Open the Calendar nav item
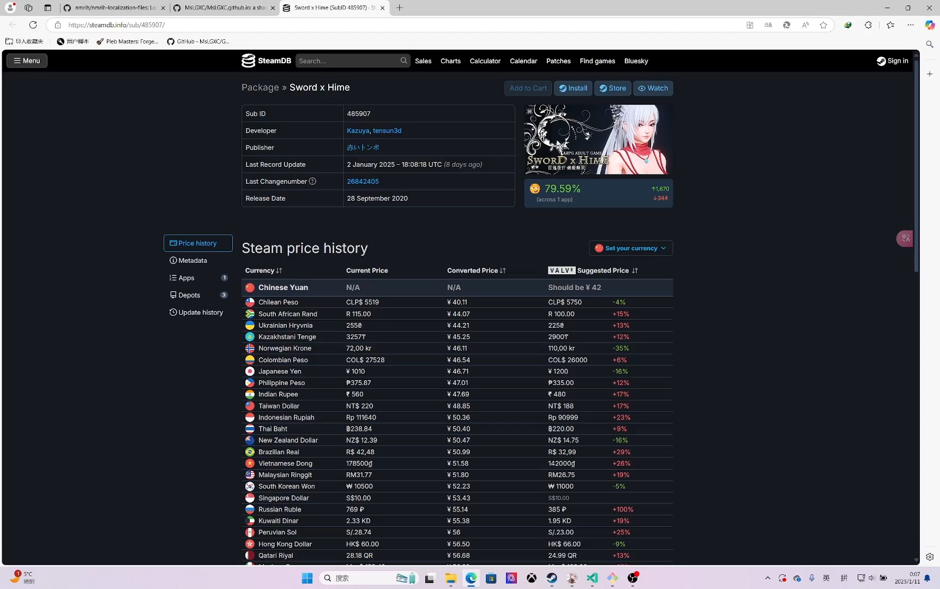Screen dimensions: 940x589 (x=523, y=61)
